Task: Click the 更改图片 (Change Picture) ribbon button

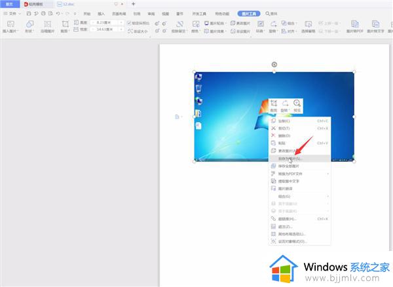Action: [240, 23]
